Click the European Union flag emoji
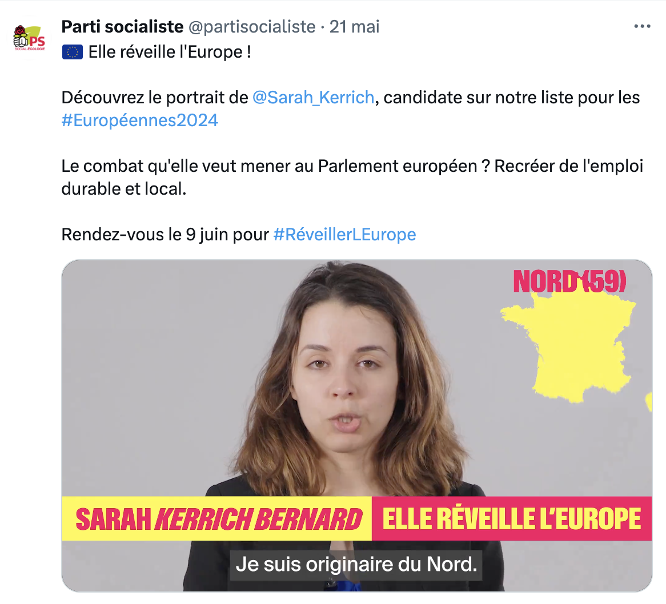666x604 pixels. [x=73, y=53]
